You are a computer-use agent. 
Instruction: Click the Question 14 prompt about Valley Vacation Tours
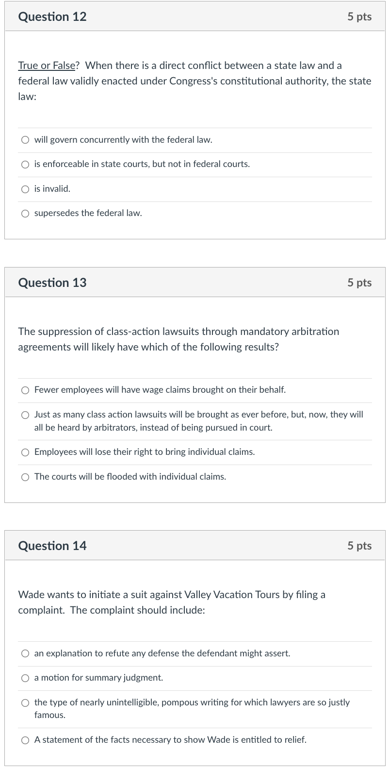click(172, 602)
